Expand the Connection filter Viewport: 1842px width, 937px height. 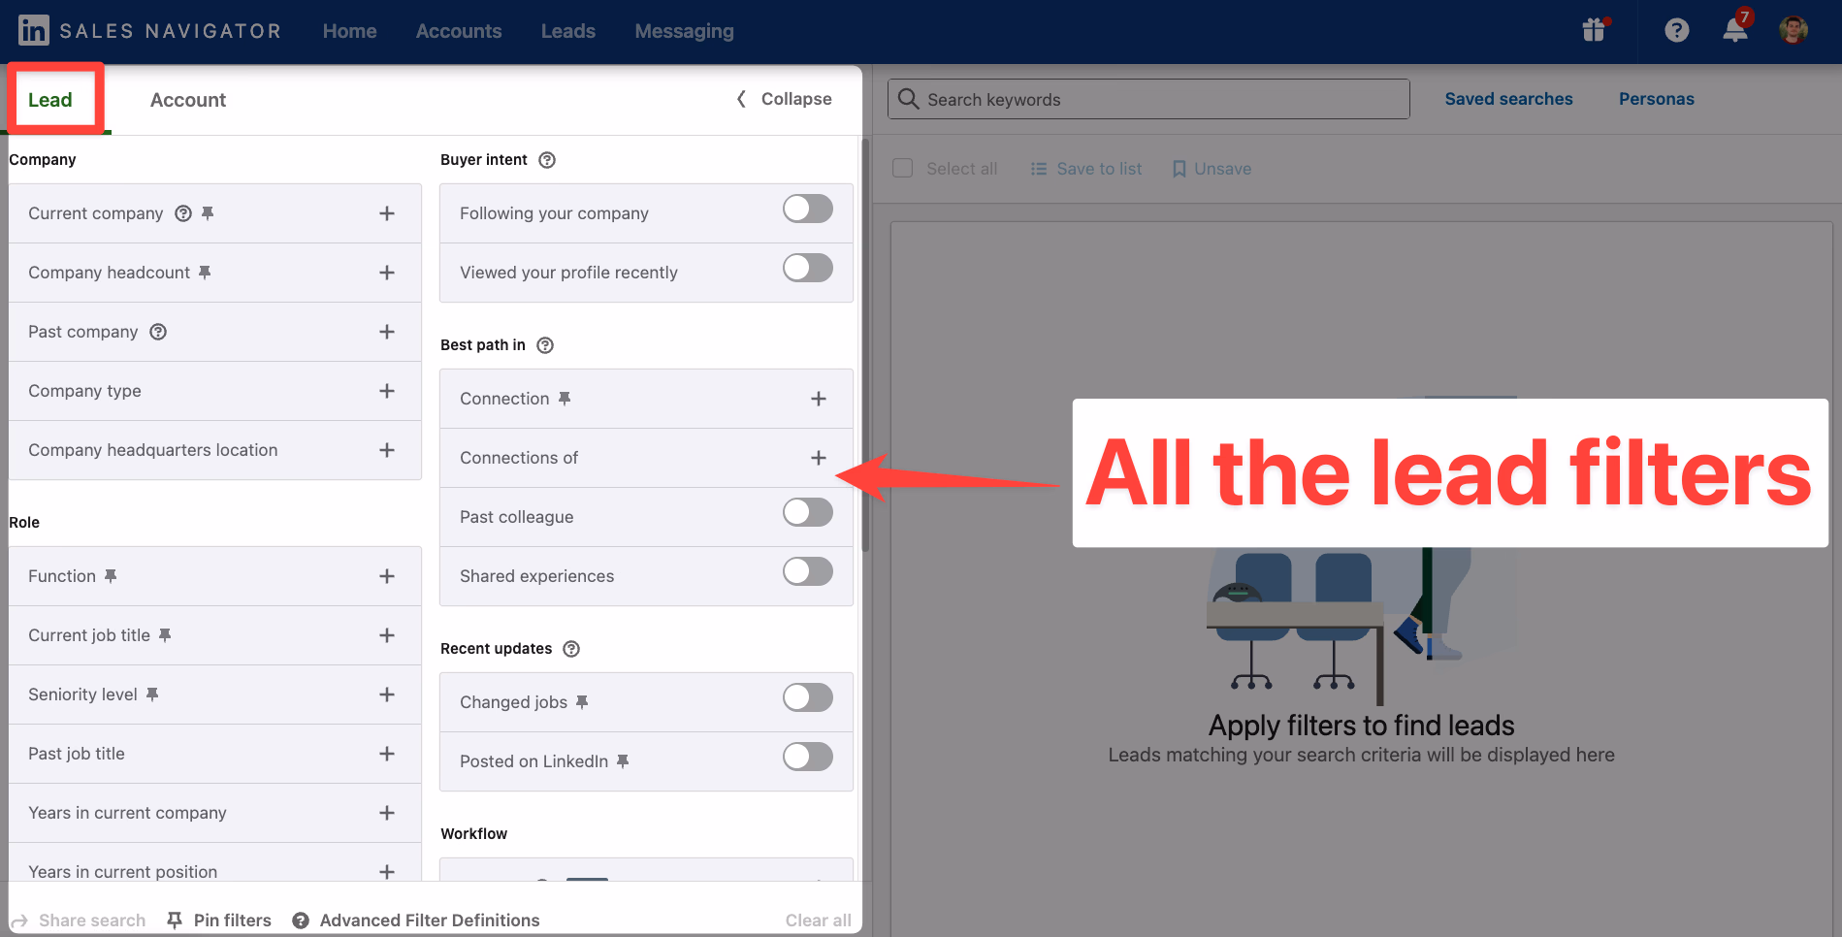click(819, 399)
